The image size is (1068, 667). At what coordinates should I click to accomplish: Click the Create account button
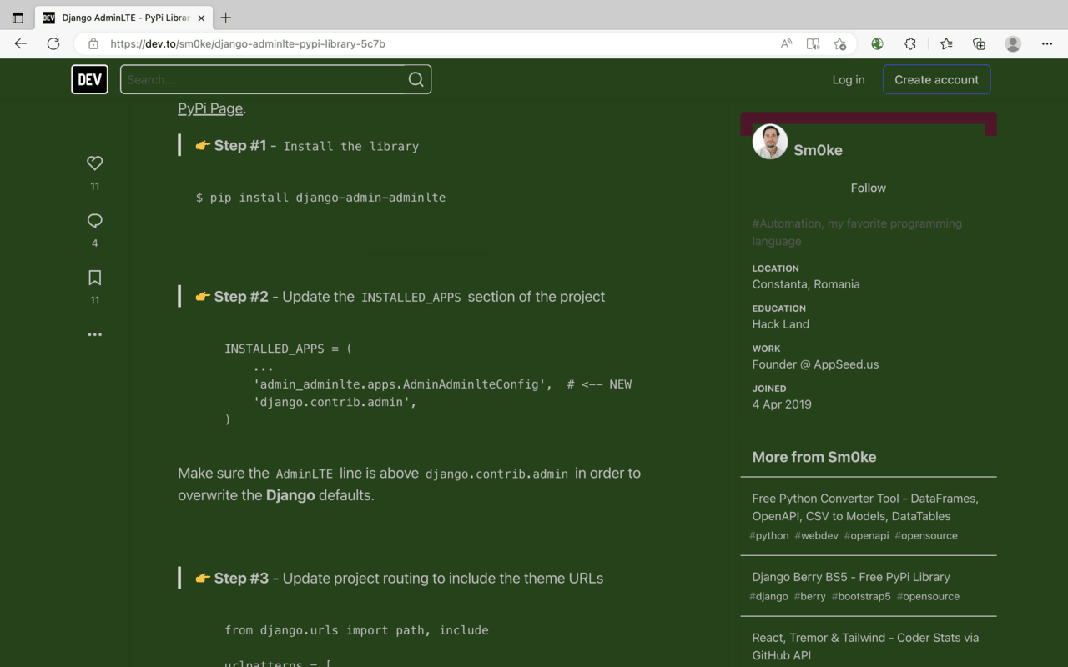click(937, 79)
